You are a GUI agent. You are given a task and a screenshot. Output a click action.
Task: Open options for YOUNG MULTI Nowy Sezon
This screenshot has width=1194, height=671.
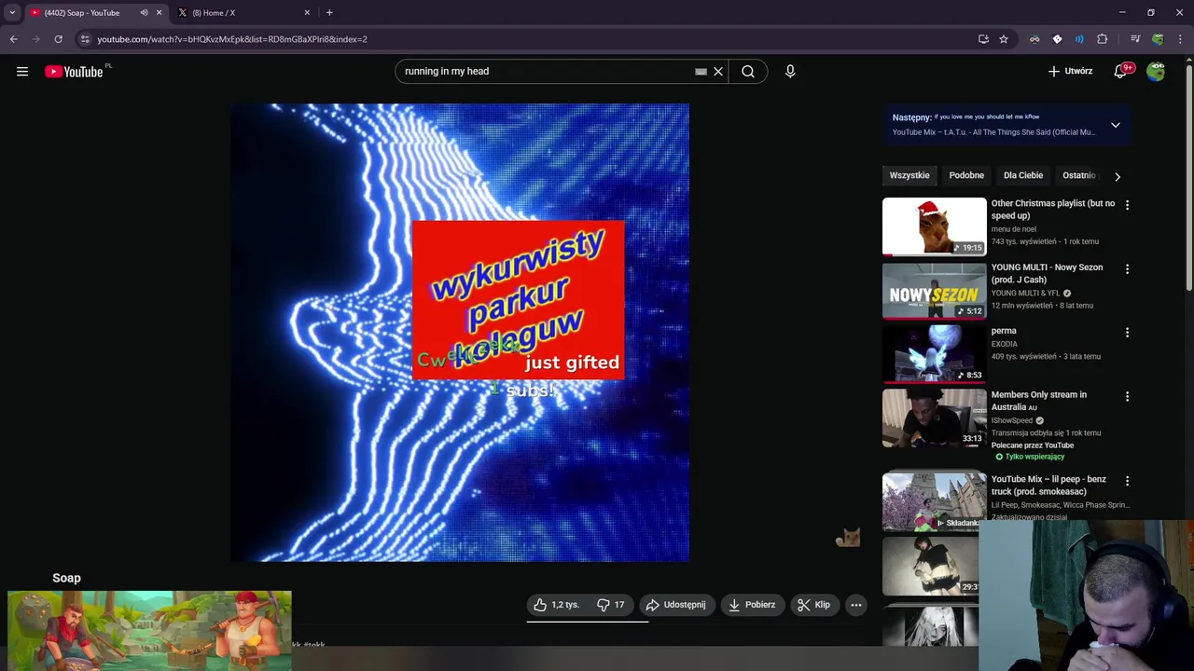(x=1127, y=269)
